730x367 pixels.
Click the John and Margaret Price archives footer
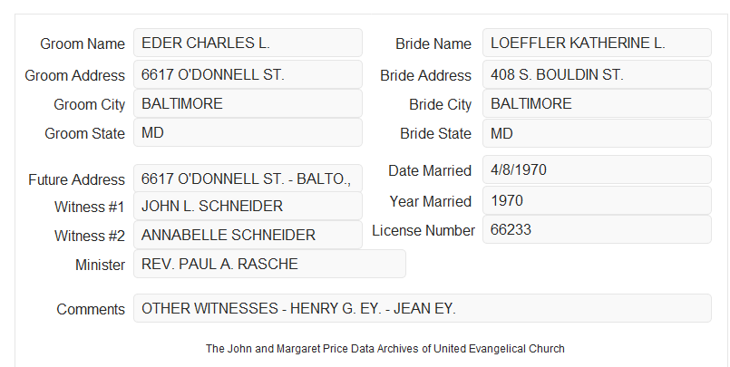(385, 348)
